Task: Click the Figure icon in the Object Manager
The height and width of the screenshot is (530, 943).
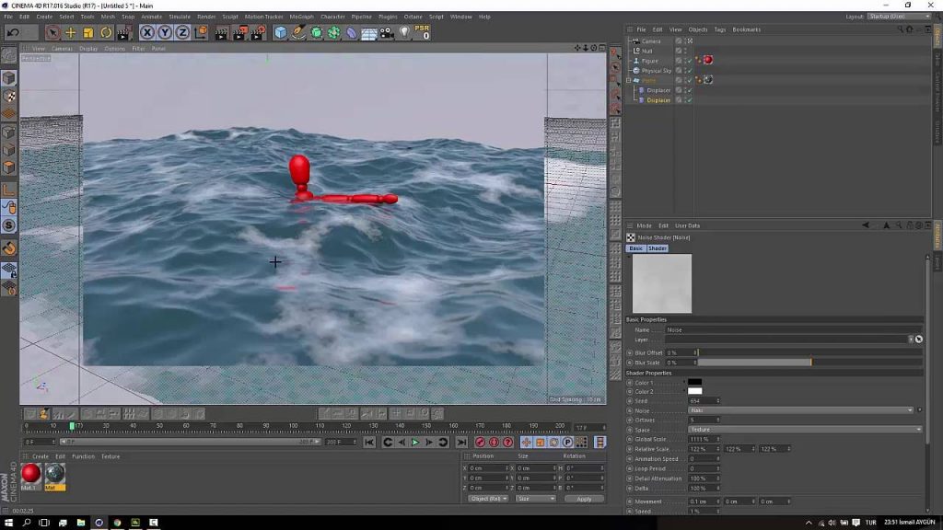Action: (636, 61)
